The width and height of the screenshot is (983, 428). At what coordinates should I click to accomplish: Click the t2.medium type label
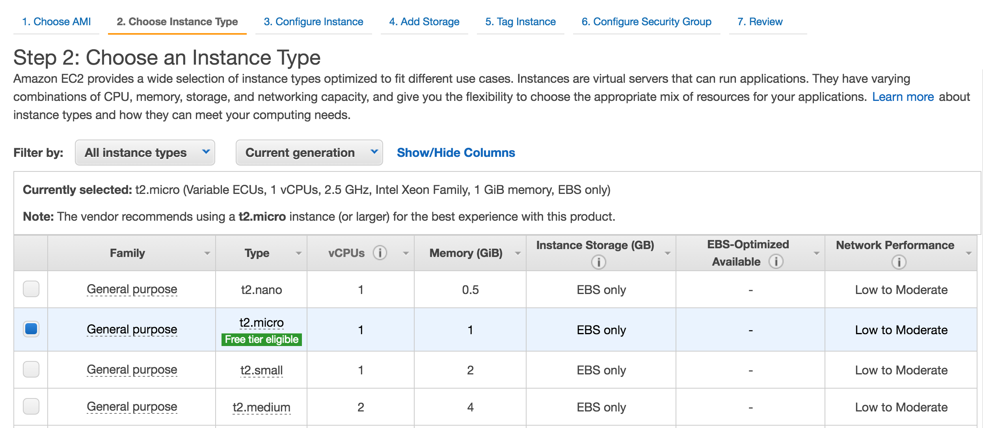click(x=262, y=408)
